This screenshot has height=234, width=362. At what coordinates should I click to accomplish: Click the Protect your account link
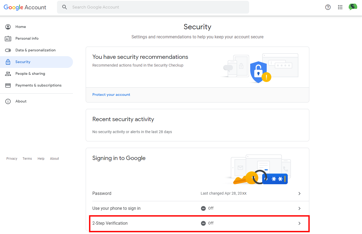pos(111,95)
